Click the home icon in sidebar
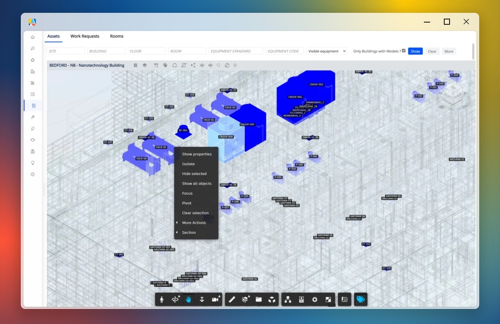Viewport: 500px width, 324px height. pyautogui.click(x=33, y=37)
